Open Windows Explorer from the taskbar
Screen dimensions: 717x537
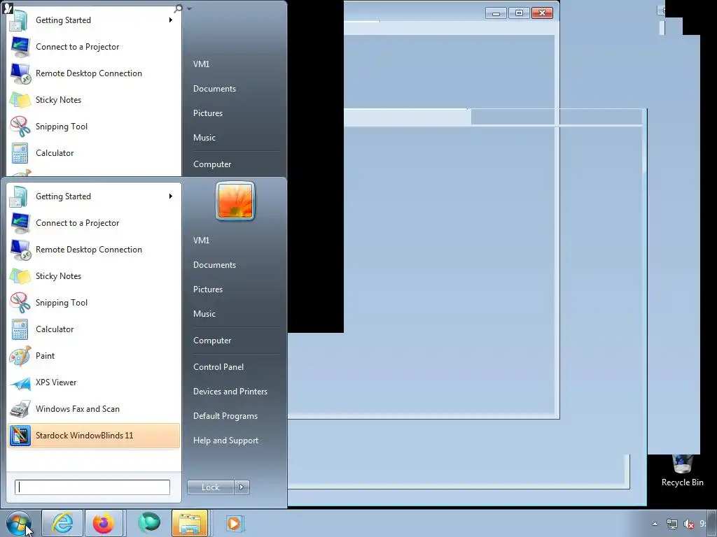coord(190,523)
